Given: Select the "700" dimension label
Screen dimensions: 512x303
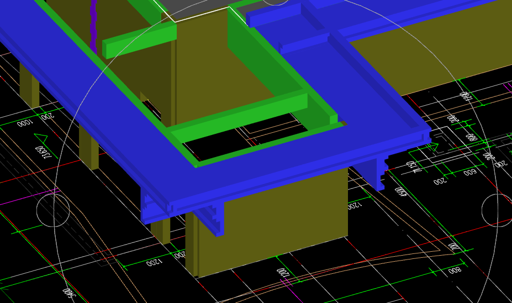Looking at the screenshot, I should click(x=454, y=247).
